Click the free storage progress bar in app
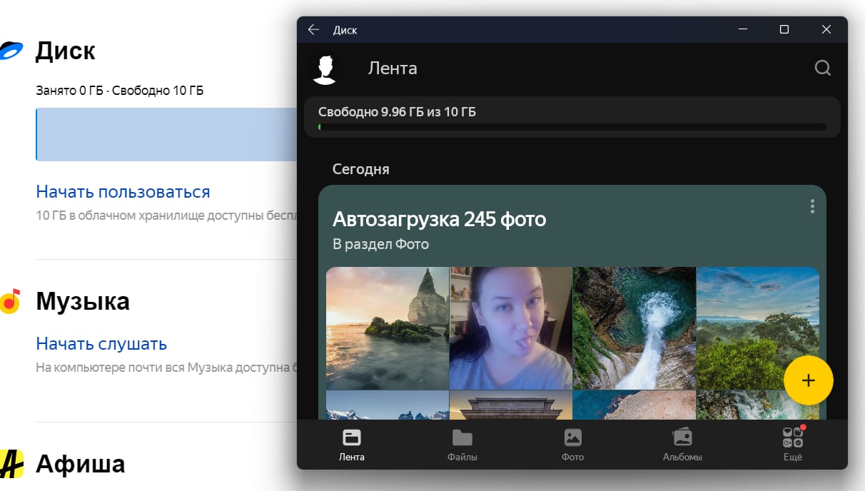This screenshot has width=865, height=491. (x=572, y=127)
